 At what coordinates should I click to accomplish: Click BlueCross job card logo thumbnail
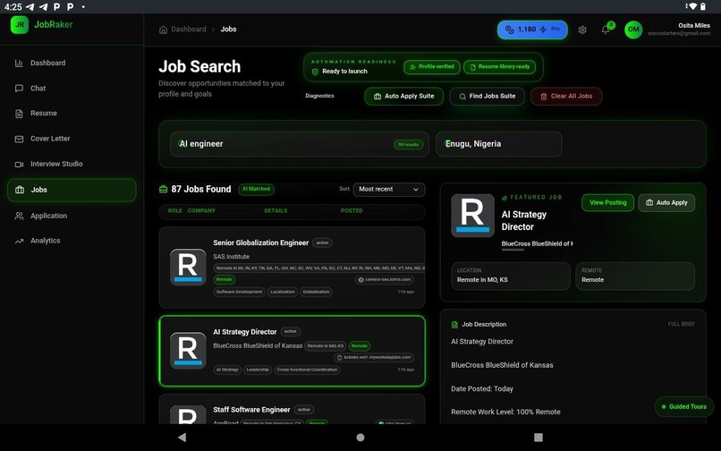[188, 351]
